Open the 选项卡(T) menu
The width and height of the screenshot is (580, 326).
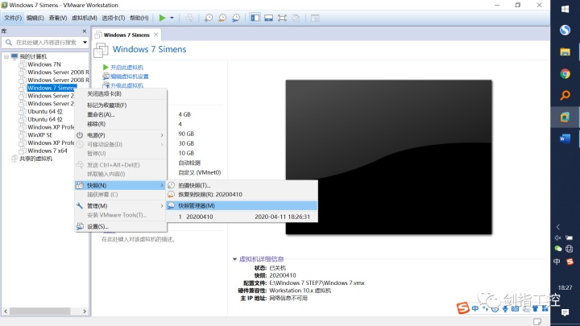pos(114,18)
